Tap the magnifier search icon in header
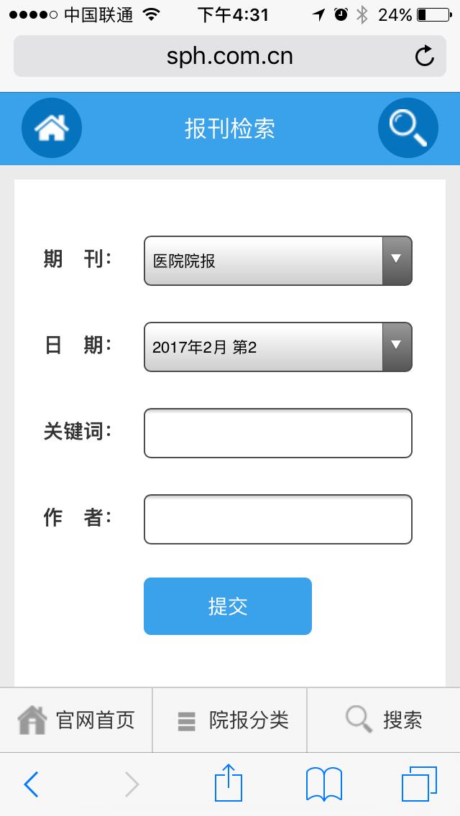The height and width of the screenshot is (816, 460). tap(408, 128)
